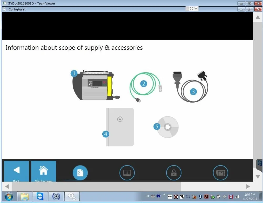Click the Show desktop strip
The height and width of the screenshot is (203, 263).
pos(261,197)
